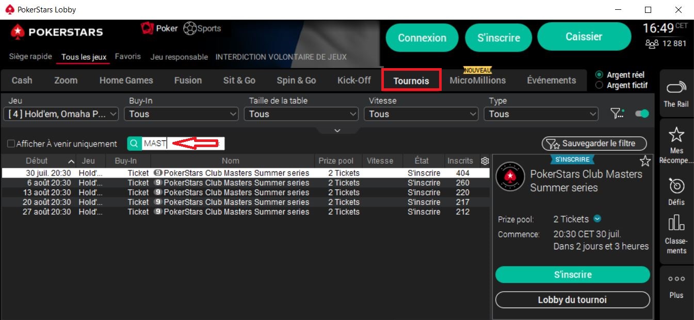The image size is (694, 320).
Task: Open the Caissier button
Action: pos(584,37)
